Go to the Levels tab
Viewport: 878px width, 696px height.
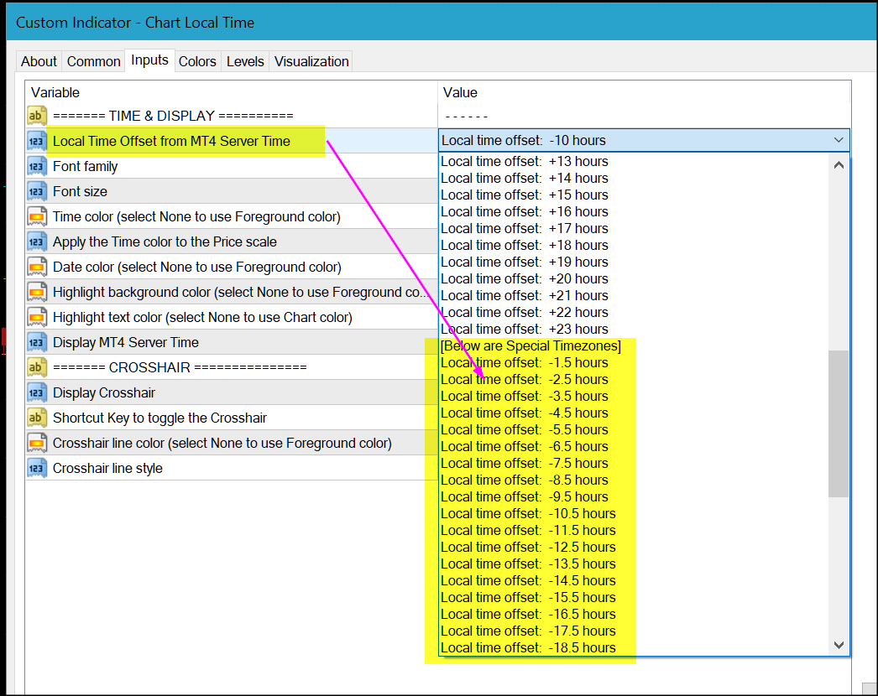pyautogui.click(x=245, y=61)
